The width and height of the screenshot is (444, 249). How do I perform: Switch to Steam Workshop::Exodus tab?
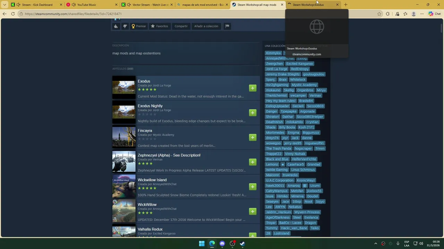coord(313,5)
